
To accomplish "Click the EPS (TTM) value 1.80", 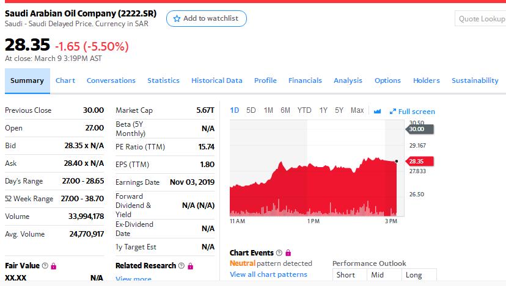I will pos(208,165).
